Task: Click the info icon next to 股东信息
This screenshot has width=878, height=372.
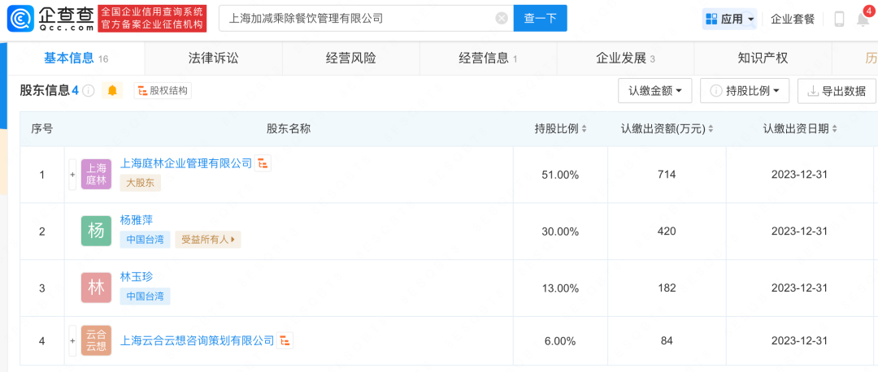Action: tap(89, 91)
